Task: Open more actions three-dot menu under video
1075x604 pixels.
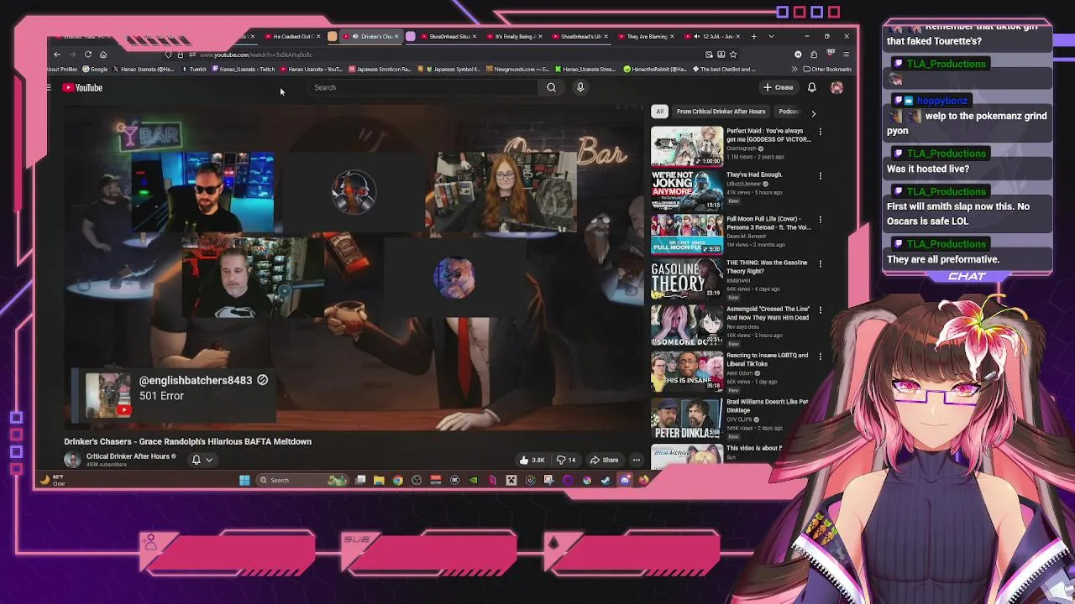Action: (x=636, y=460)
